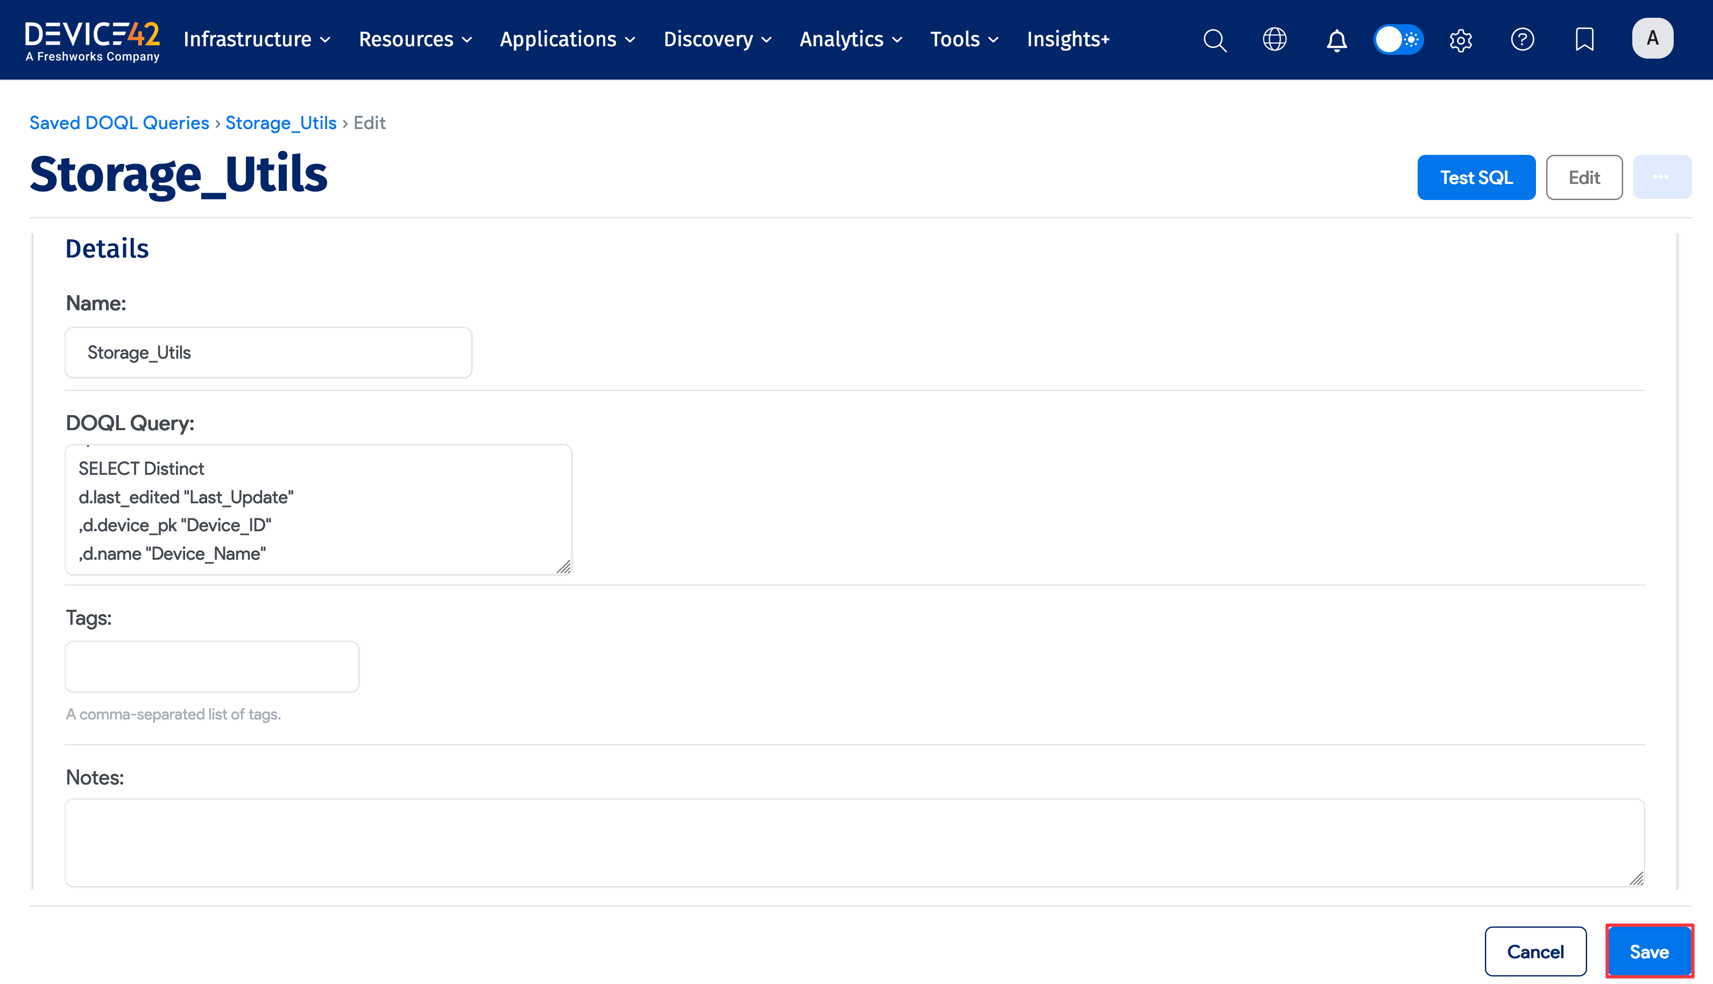Open the Discovery dropdown
The image size is (1713, 984).
click(x=717, y=39)
